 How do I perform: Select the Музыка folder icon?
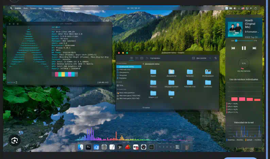[153, 83]
